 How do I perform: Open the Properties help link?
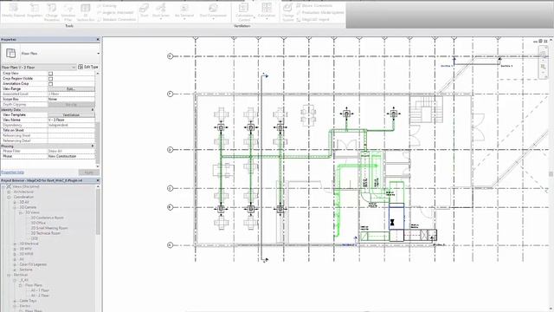12,172
